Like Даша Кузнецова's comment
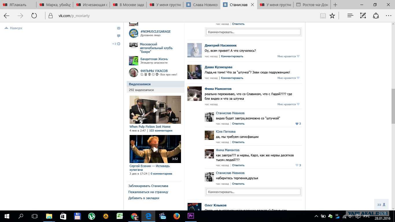The image size is (395, 222). [x=288, y=78]
